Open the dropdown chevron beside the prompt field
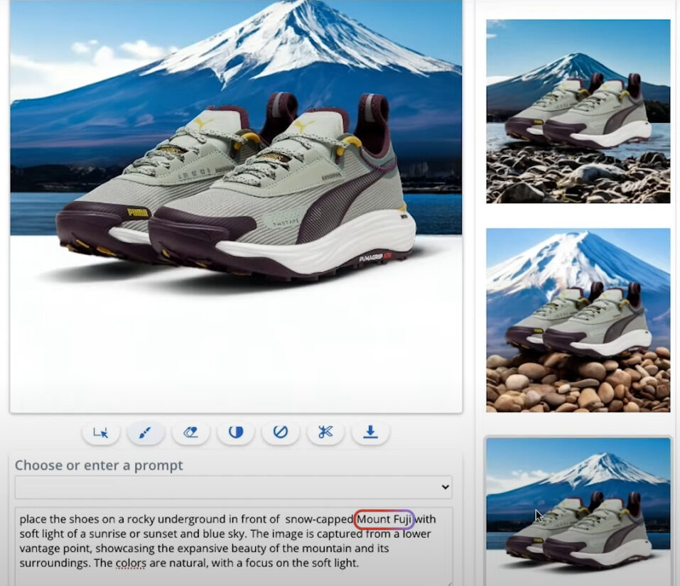680x586 pixels. click(x=444, y=487)
